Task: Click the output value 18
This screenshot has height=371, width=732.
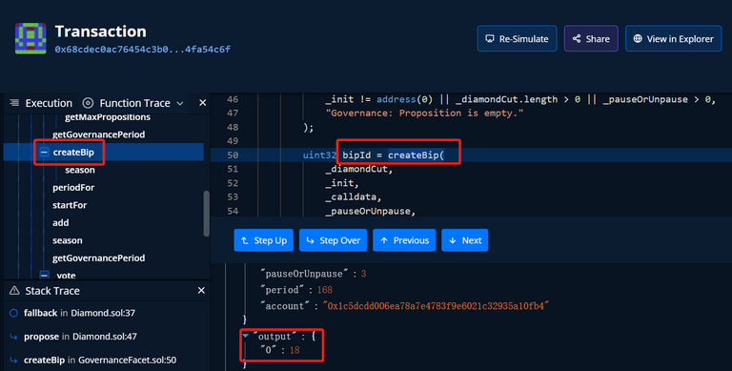Action: 295,350
